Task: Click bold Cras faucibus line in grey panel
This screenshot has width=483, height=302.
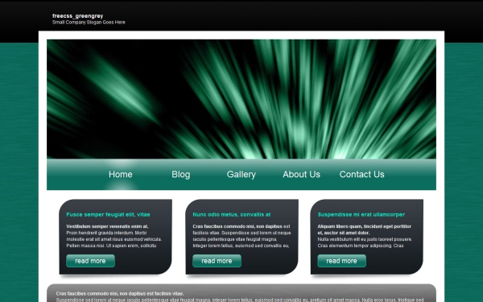Action: (x=120, y=294)
